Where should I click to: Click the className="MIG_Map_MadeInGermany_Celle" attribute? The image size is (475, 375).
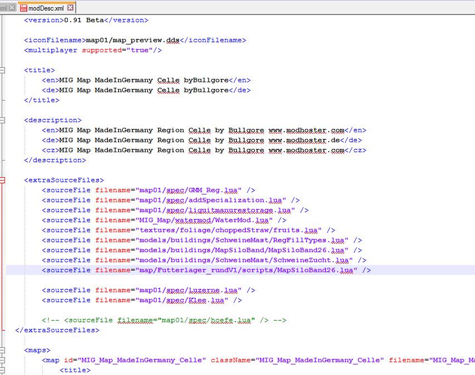pos(298,360)
